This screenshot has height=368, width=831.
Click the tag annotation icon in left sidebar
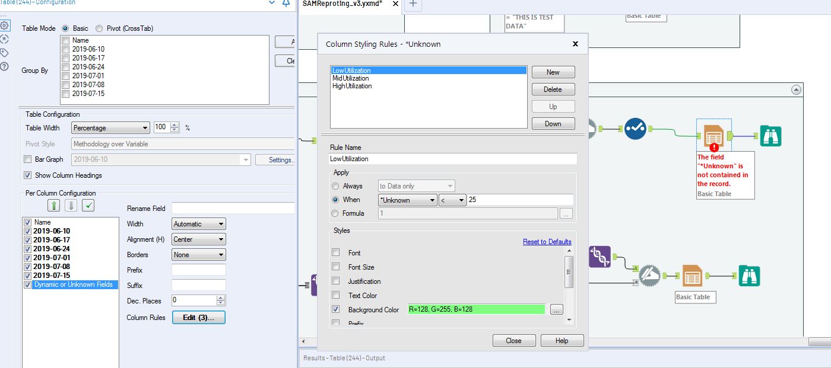pos(5,52)
